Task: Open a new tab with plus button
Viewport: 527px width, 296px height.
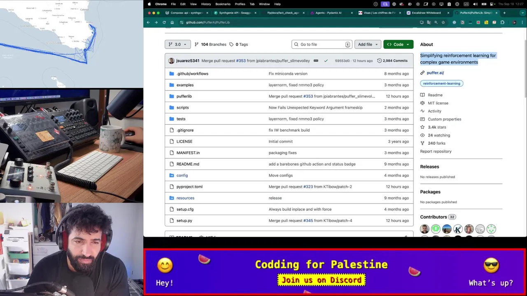Action: [x=504, y=13]
